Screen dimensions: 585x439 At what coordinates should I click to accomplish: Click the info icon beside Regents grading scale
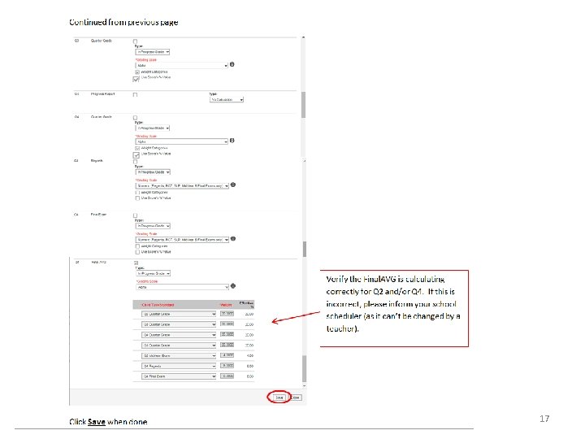click(x=233, y=185)
